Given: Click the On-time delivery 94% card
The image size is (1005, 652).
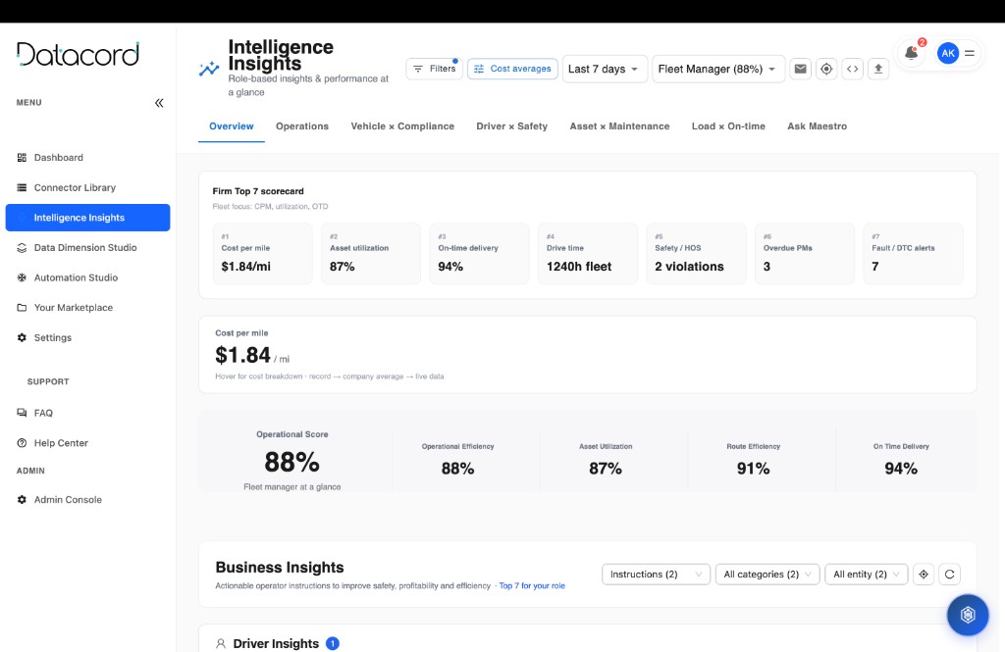Looking at the screenshot, I should pos(479,254).
